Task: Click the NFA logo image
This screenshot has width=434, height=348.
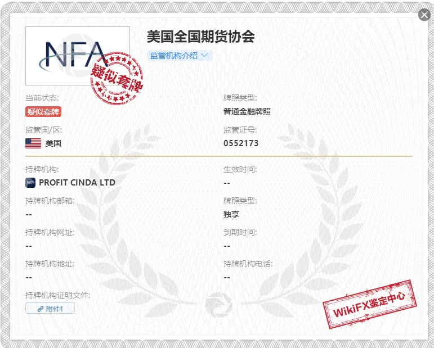Action: 78,56
